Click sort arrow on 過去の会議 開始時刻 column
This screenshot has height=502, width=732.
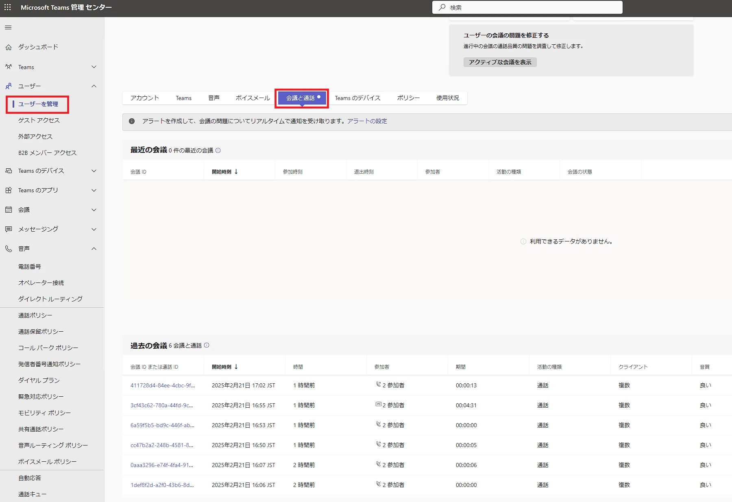(x=236, y=367)
